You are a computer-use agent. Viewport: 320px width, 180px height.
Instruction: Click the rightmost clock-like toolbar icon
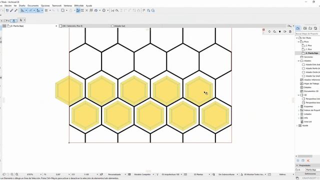click(x=153, y=10)
